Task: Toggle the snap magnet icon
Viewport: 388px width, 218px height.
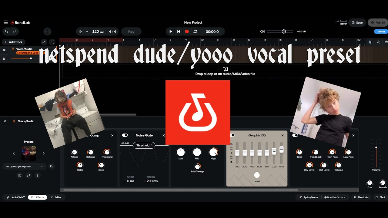Action: (x=370, y=42)
